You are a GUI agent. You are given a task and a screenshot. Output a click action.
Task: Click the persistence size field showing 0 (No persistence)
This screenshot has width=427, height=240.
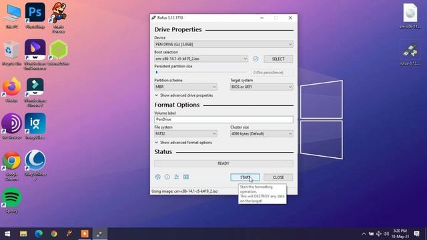pos(272,73)
